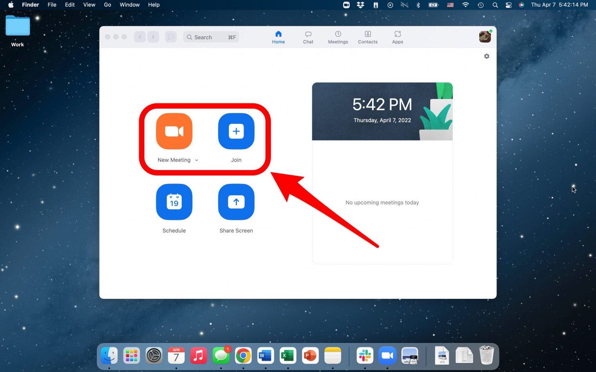
Task: Open the Meetings tab
Action: pyautogui.click(x=338, y=37)
